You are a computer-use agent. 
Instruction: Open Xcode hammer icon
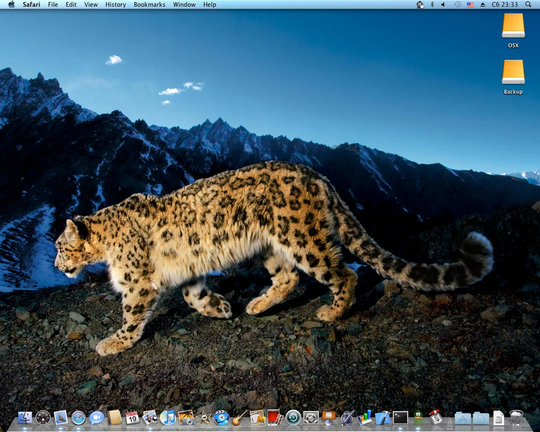tap(382, 418)
